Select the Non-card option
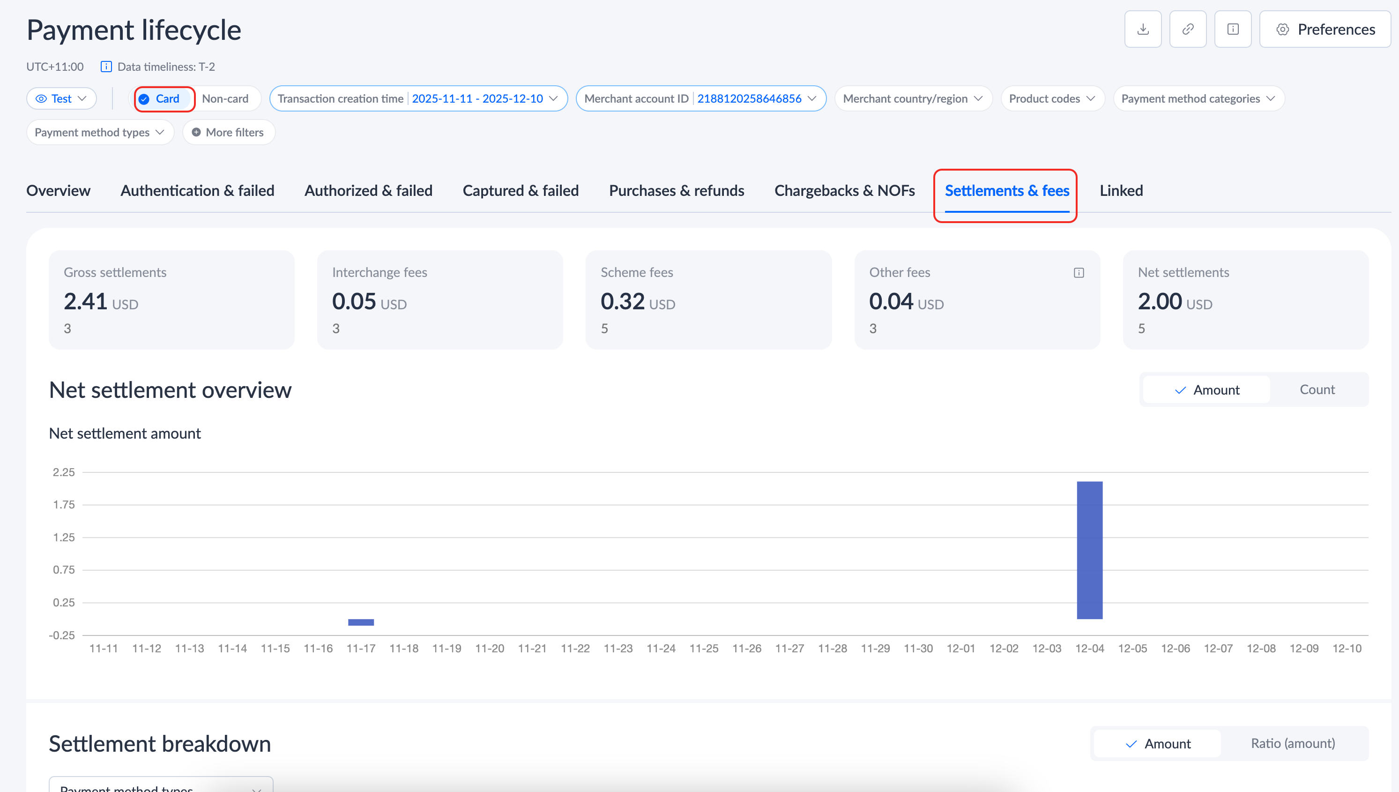 pyautogui.click(x=225, y=99)
